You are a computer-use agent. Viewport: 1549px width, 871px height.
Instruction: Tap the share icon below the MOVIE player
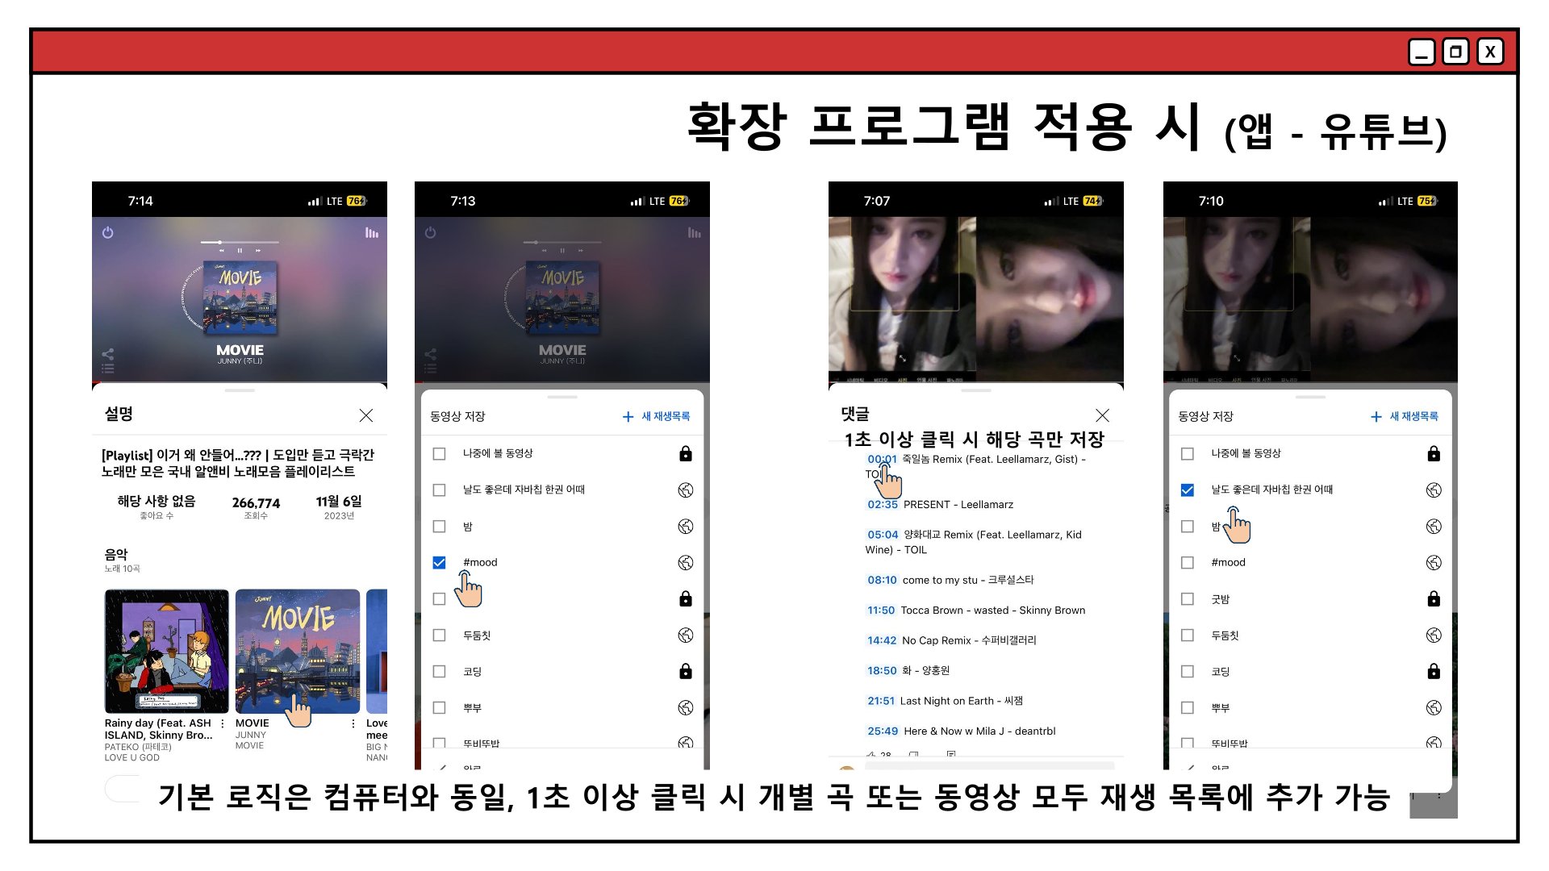(x=107, y=354)
